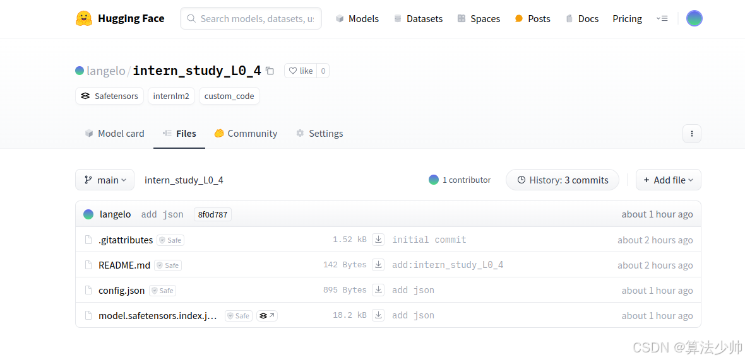Image resolution: width=745 pixels, height=360 pixels.
Task: Click the langelo owner link in title
Action: click(105, 71)
